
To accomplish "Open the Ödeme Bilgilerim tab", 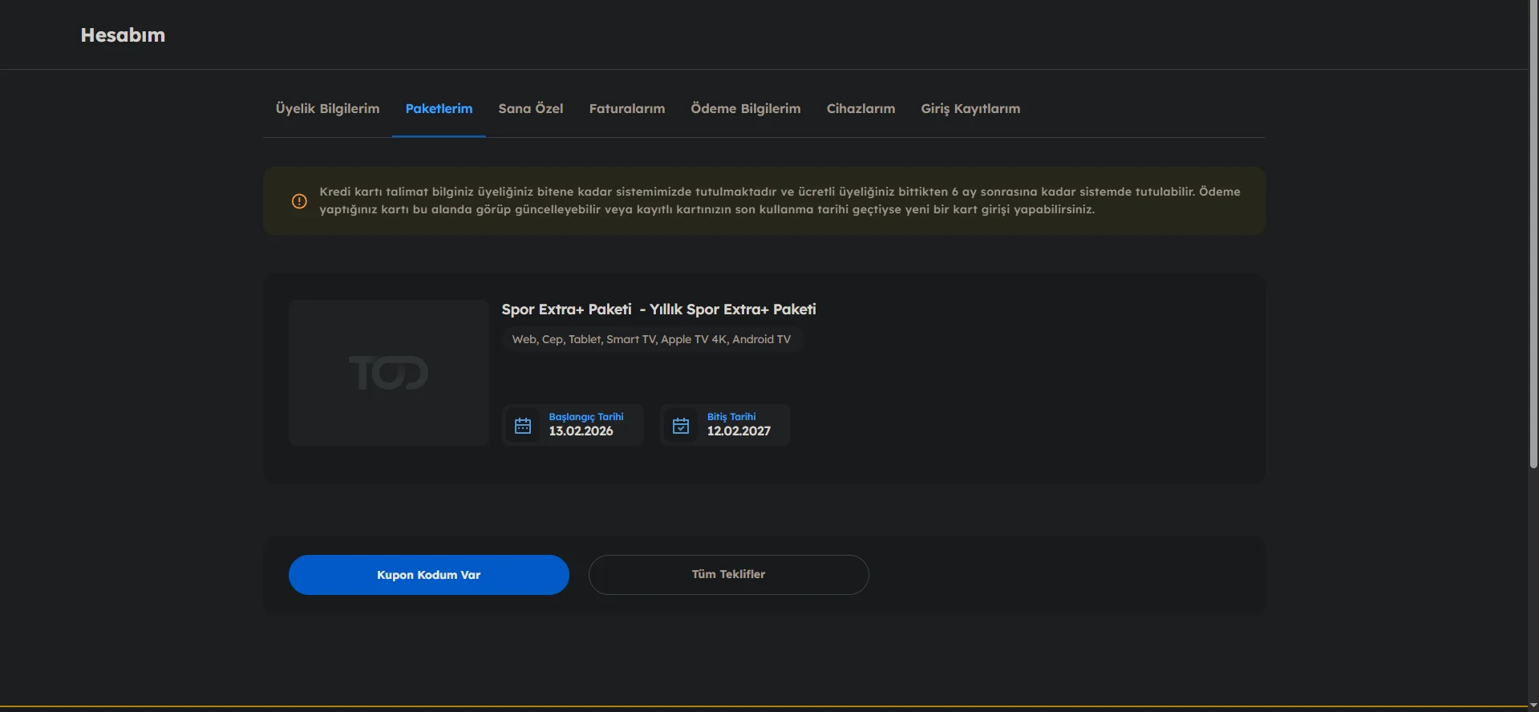I will coord(746,109).
